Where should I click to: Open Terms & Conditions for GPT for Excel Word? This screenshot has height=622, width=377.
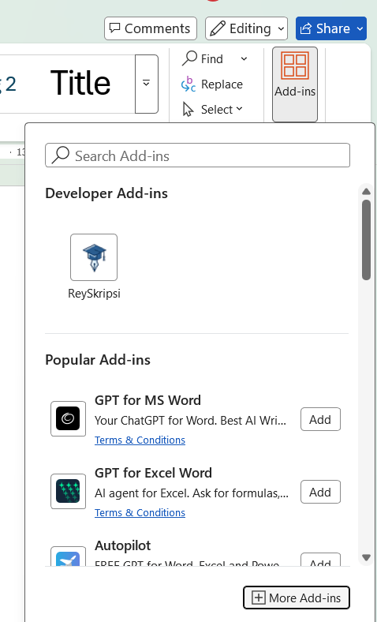click(x=140, y=512)
